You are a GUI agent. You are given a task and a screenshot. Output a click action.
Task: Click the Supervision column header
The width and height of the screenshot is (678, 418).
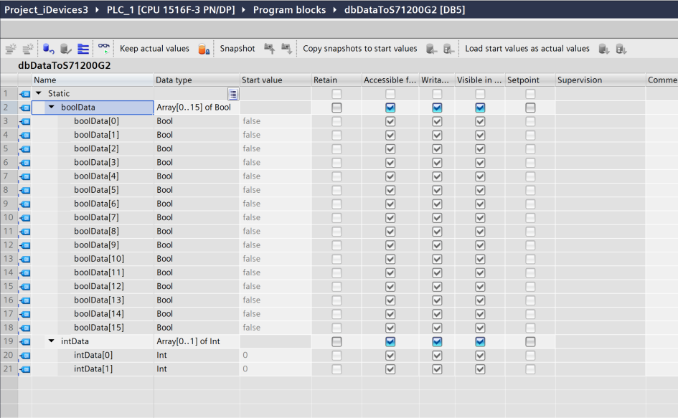[601, 80]
